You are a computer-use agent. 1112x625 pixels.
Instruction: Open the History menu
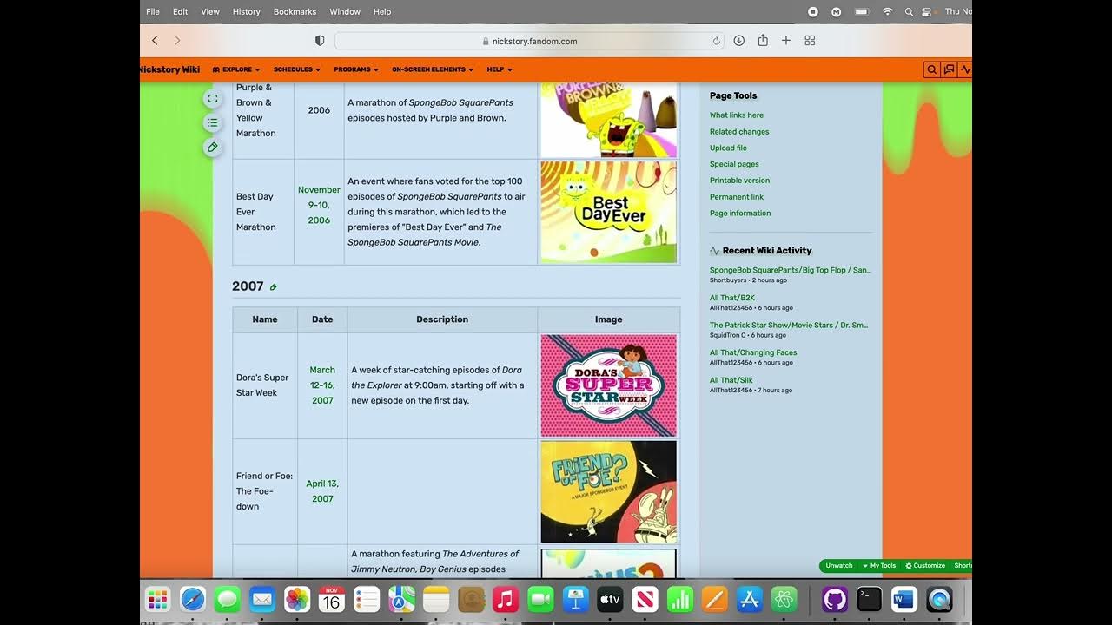click(246, 11)
